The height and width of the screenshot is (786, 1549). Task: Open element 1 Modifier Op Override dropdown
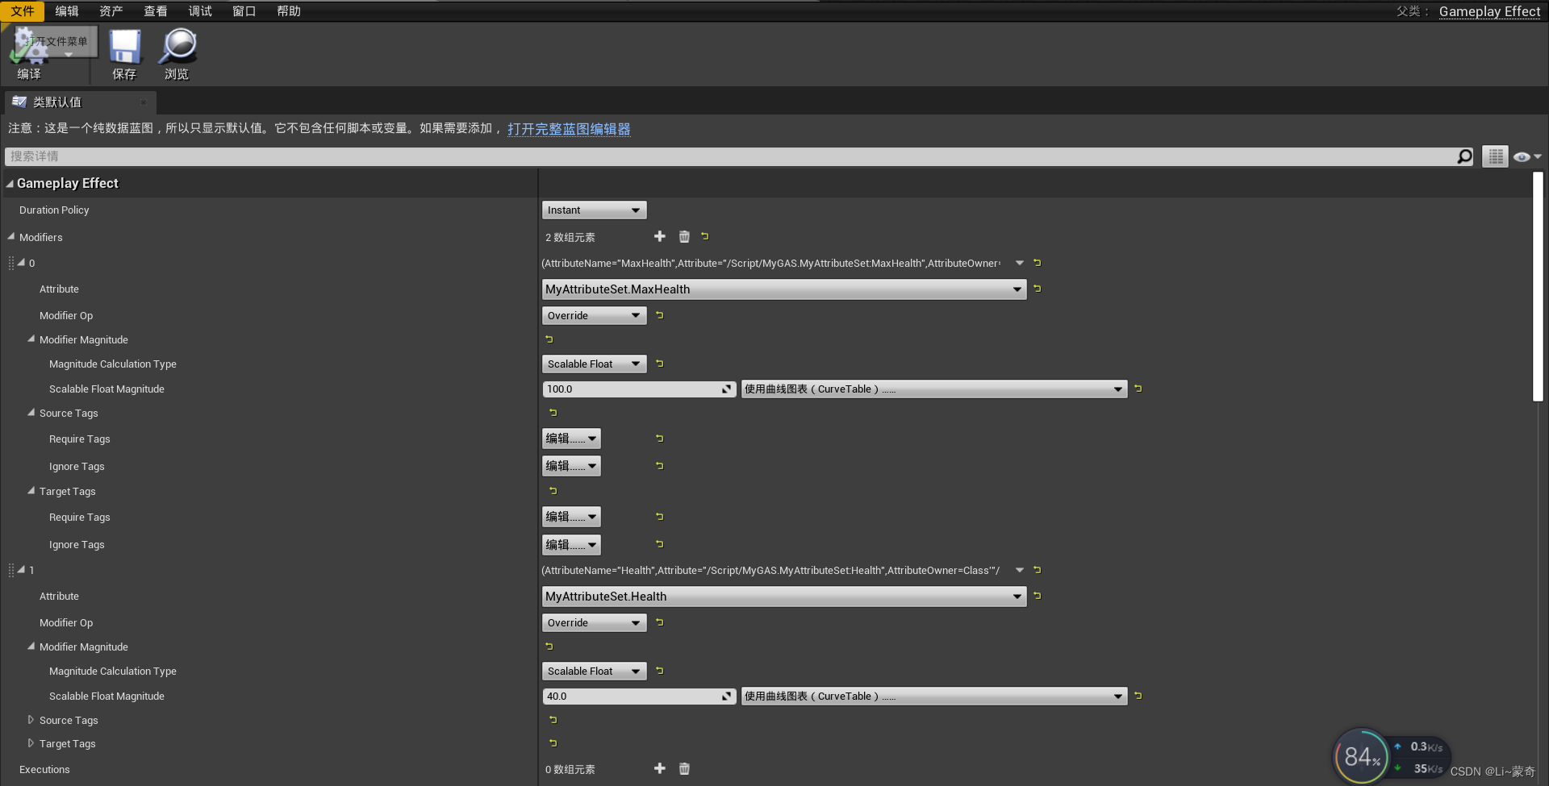[x=595, y=623]
